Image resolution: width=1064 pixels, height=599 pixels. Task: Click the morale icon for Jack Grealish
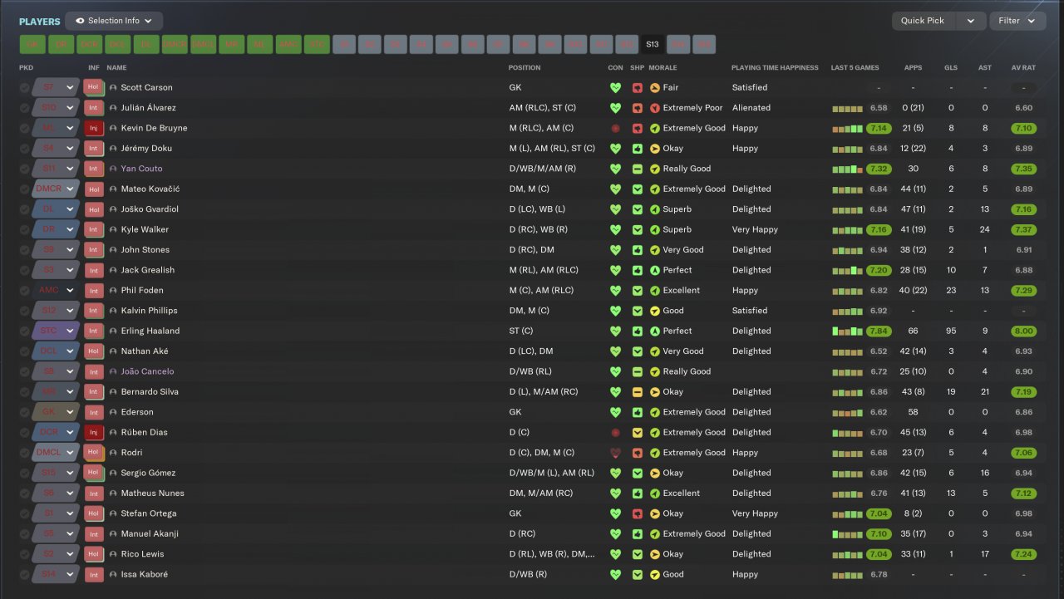(x=655, y=270)
